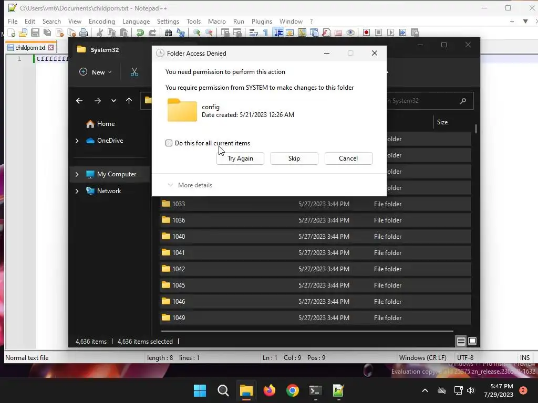Click the Zoom Out magnifier icon
Image resolution: width=538 pixels, height=403 pixels.
tap(209, 33)
